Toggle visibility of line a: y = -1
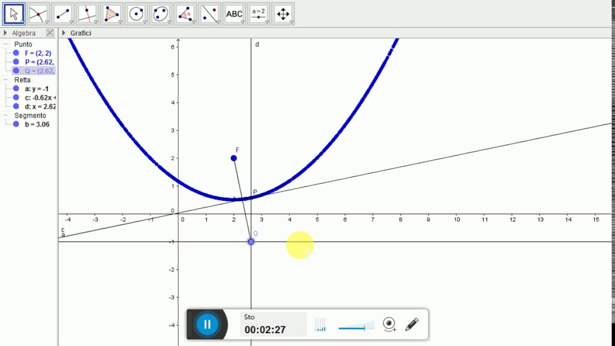This screenshot has height=346, width=615. click(16, 89)
